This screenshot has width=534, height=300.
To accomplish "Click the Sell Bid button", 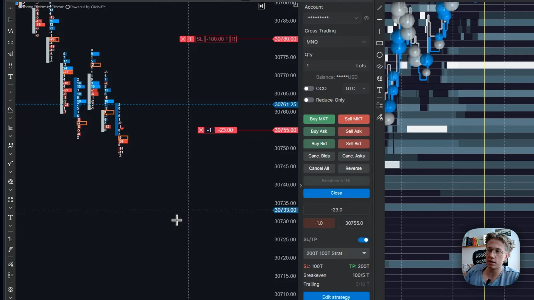I will coord(353,144).
